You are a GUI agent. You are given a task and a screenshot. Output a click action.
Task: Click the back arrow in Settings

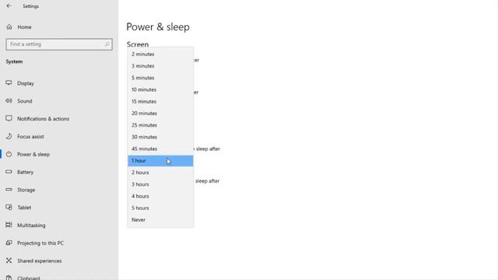9,5
